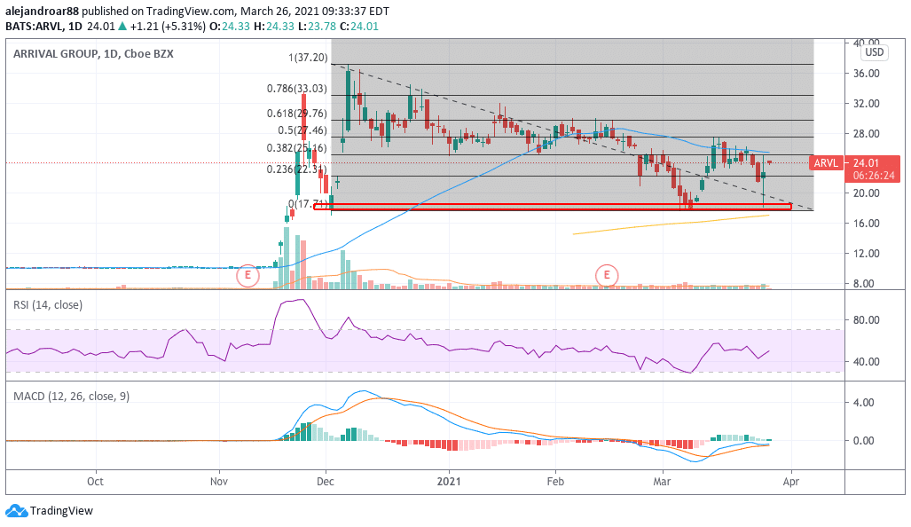Click the author name alejandroar88

pyautogui.click(x=42, y=11)
